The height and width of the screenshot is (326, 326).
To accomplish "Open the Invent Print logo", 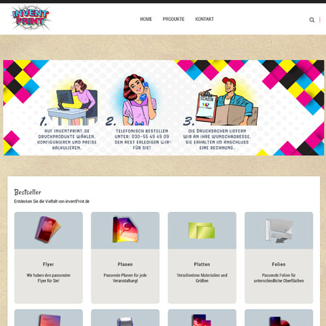I will coord(31,18).
